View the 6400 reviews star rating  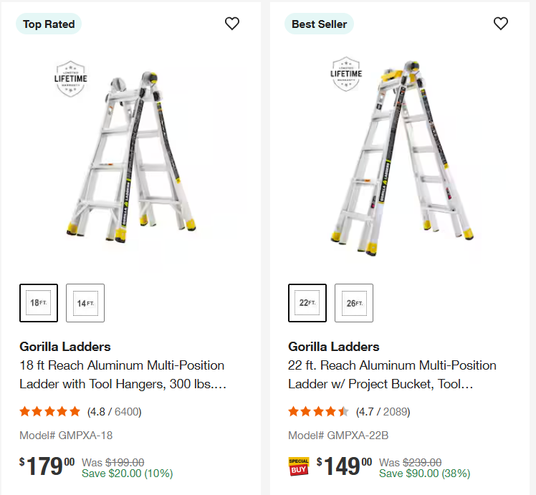[50, 412]
